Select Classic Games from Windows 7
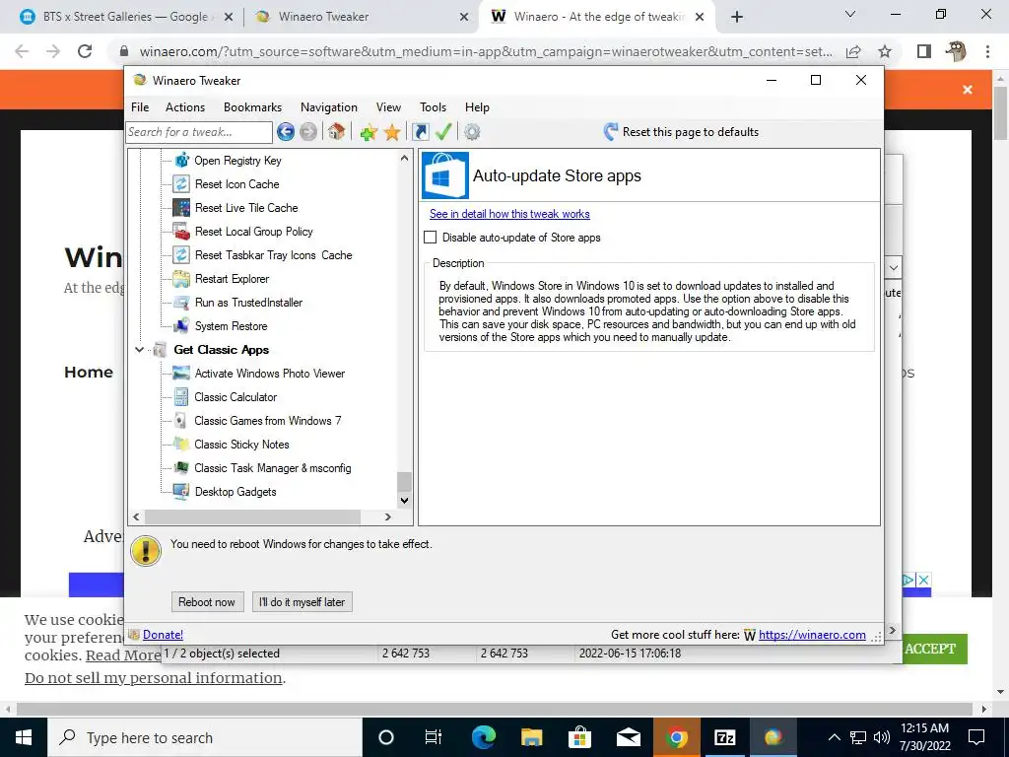 [x=268, y=421]
